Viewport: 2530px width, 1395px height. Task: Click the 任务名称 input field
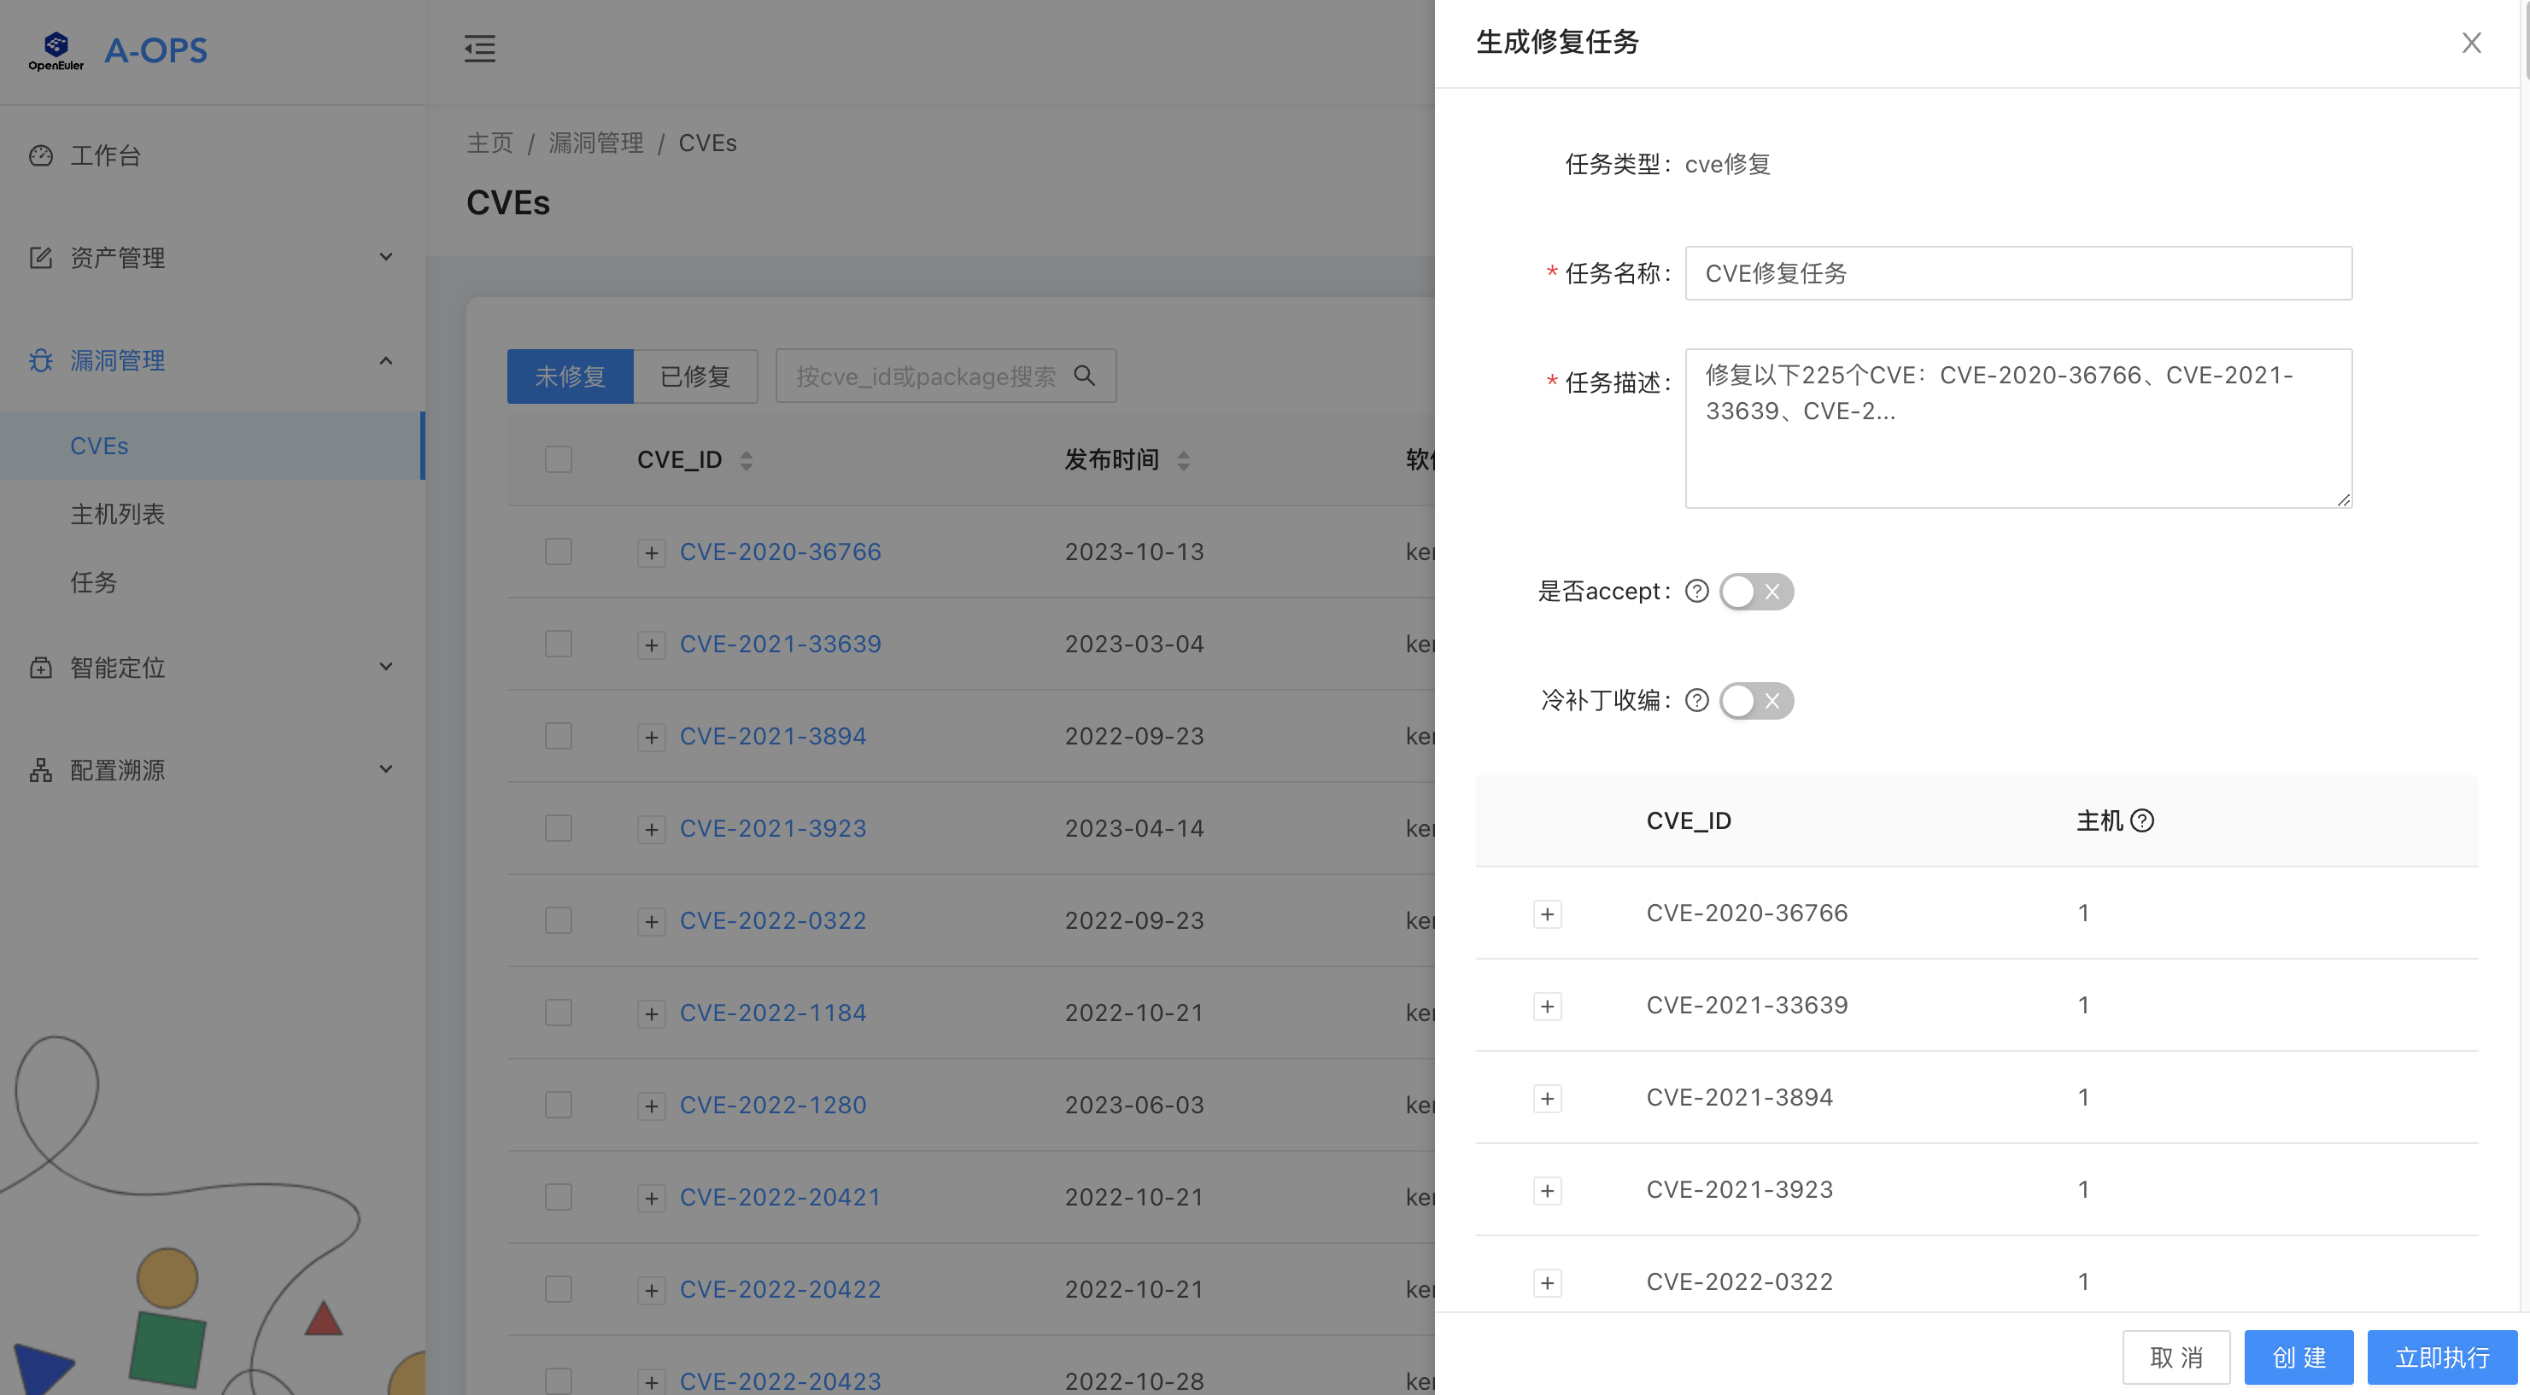(x=2018, y=273)
